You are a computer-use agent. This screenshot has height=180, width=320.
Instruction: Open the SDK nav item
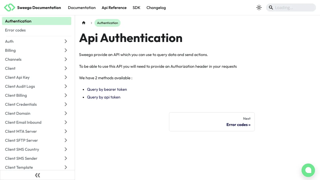coord(136,7)
